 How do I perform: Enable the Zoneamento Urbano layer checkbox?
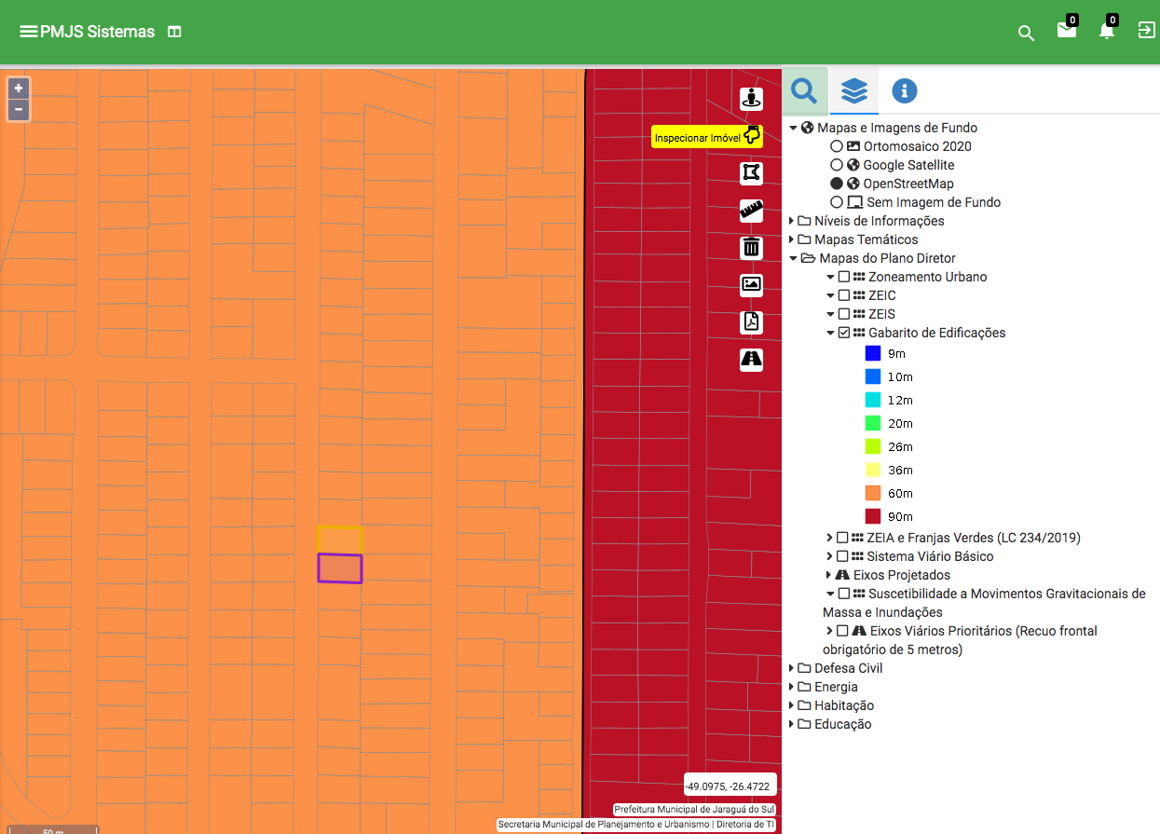844,277
